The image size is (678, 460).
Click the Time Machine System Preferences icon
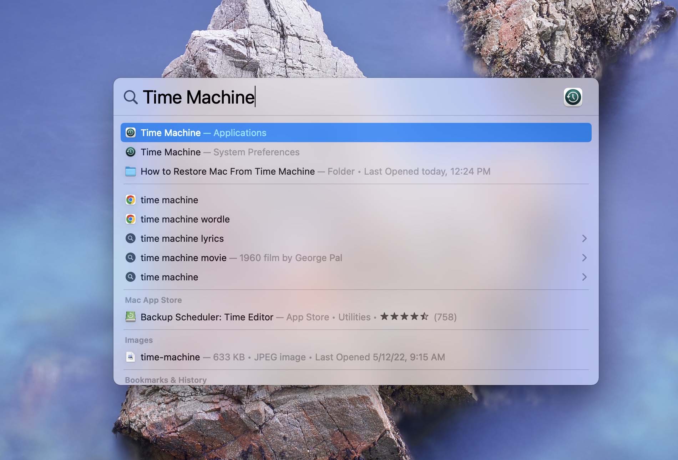tap(131, 152)
